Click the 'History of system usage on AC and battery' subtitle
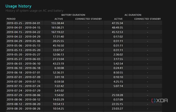The image size is (176, 112). [x=34, y=11]
